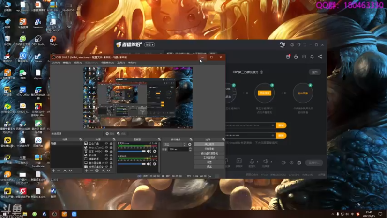Open the transition type dropdown
The width and height of the screenshot is (387, 218).
(x=175, y=144)
